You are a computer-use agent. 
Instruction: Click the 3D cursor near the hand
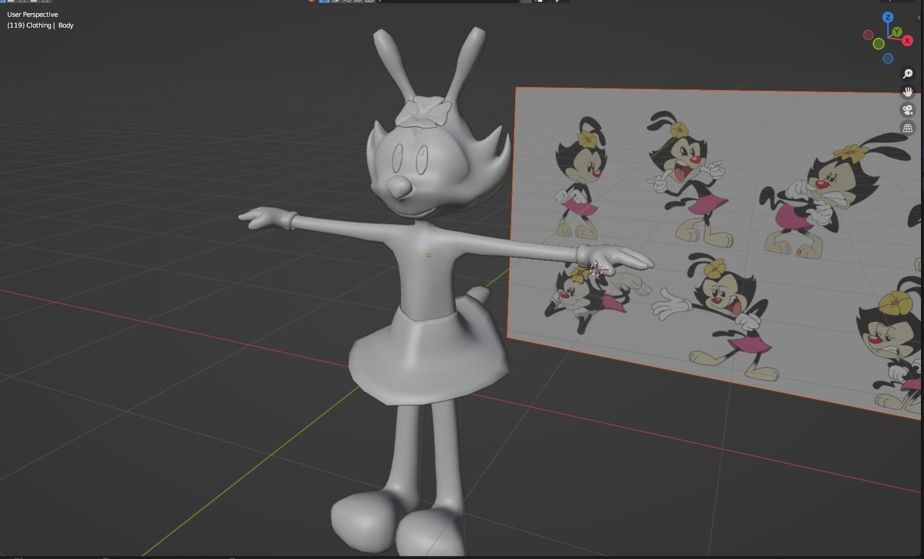[596, 269]
